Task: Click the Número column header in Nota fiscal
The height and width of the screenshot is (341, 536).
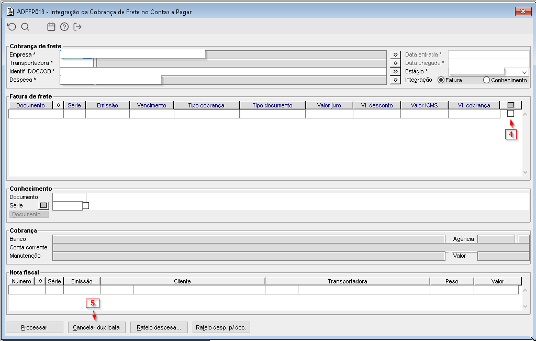Action: [x=21, y=281]
